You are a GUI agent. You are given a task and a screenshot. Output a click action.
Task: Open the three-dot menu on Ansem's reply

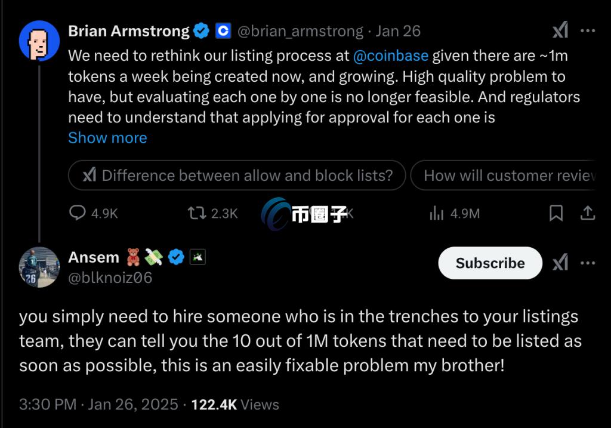[588, 263]
